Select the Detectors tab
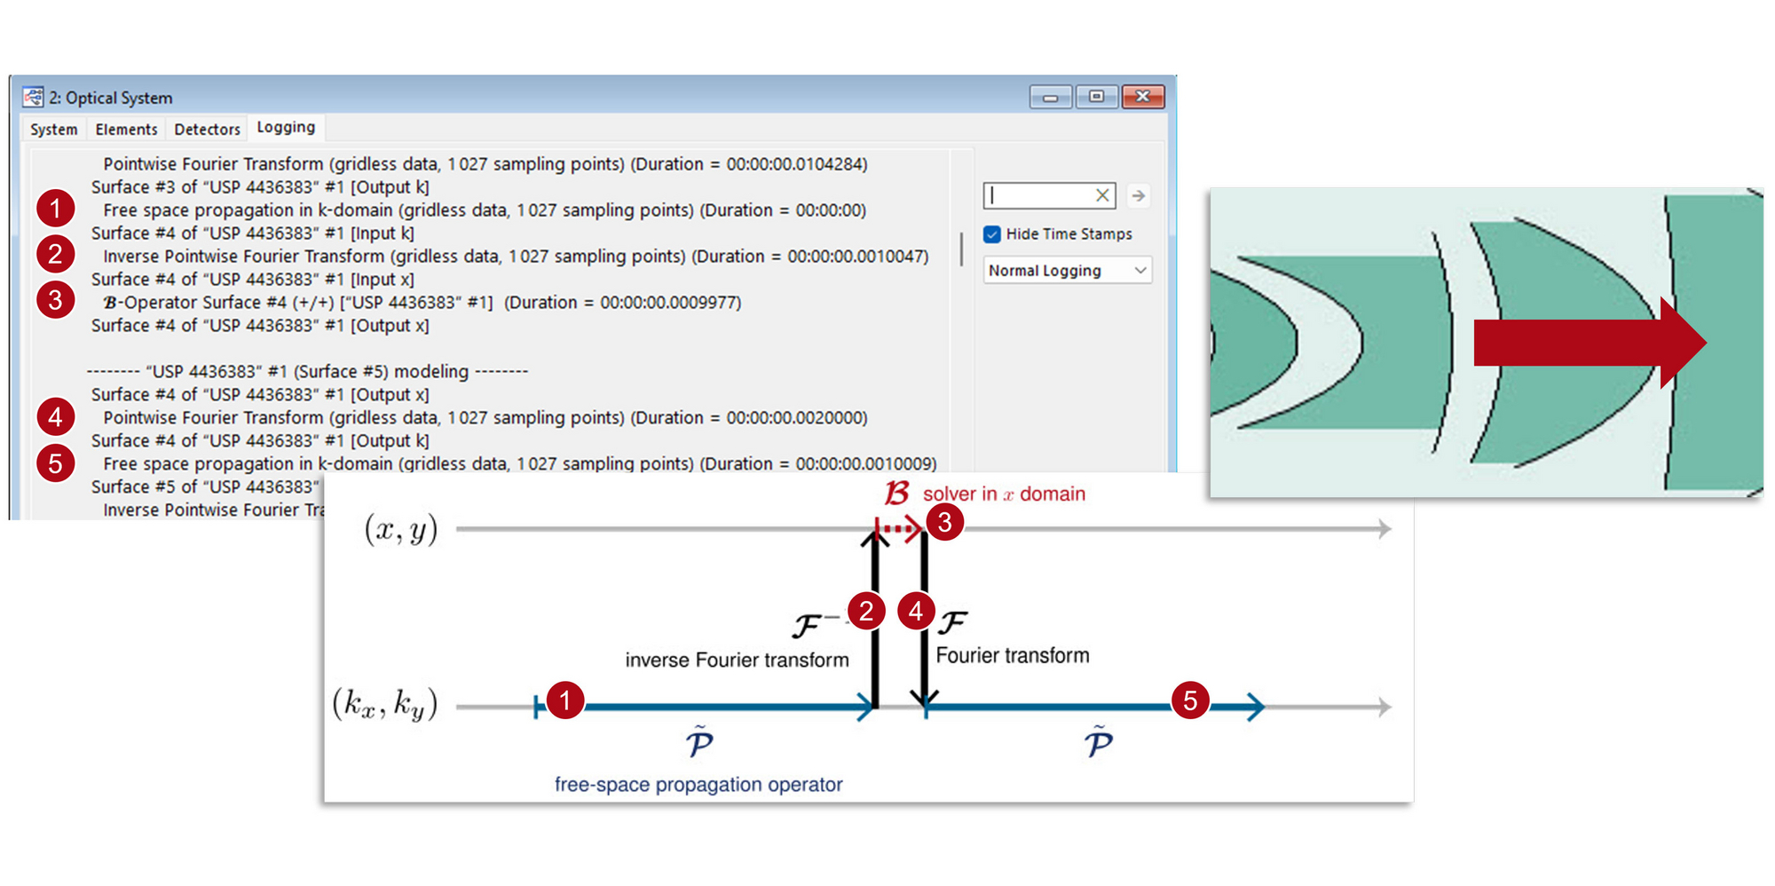Screen dimensions: 1775x886 pyautogui.click(x=206, y=129)
